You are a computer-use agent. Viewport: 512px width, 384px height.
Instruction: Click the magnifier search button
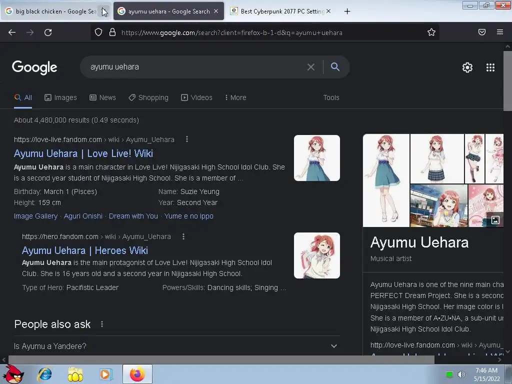tap(335, 67)
